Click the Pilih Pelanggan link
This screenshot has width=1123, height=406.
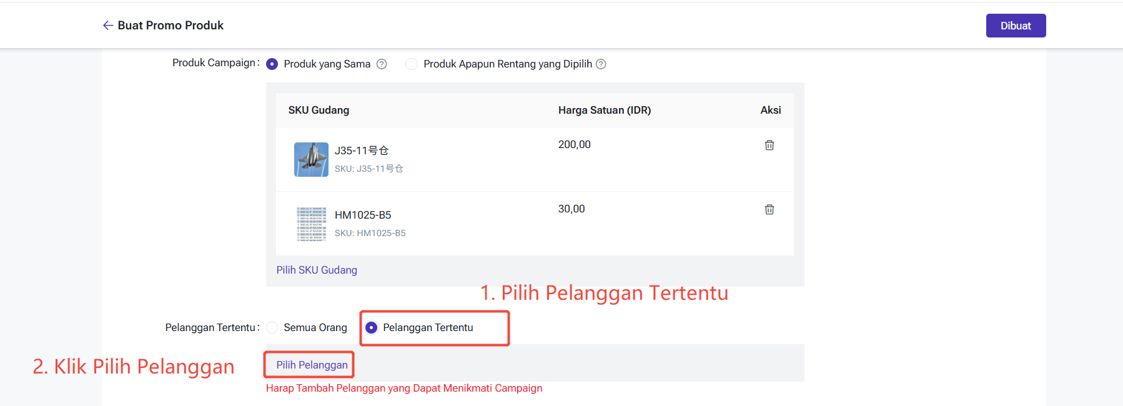(x=312, y=365)
